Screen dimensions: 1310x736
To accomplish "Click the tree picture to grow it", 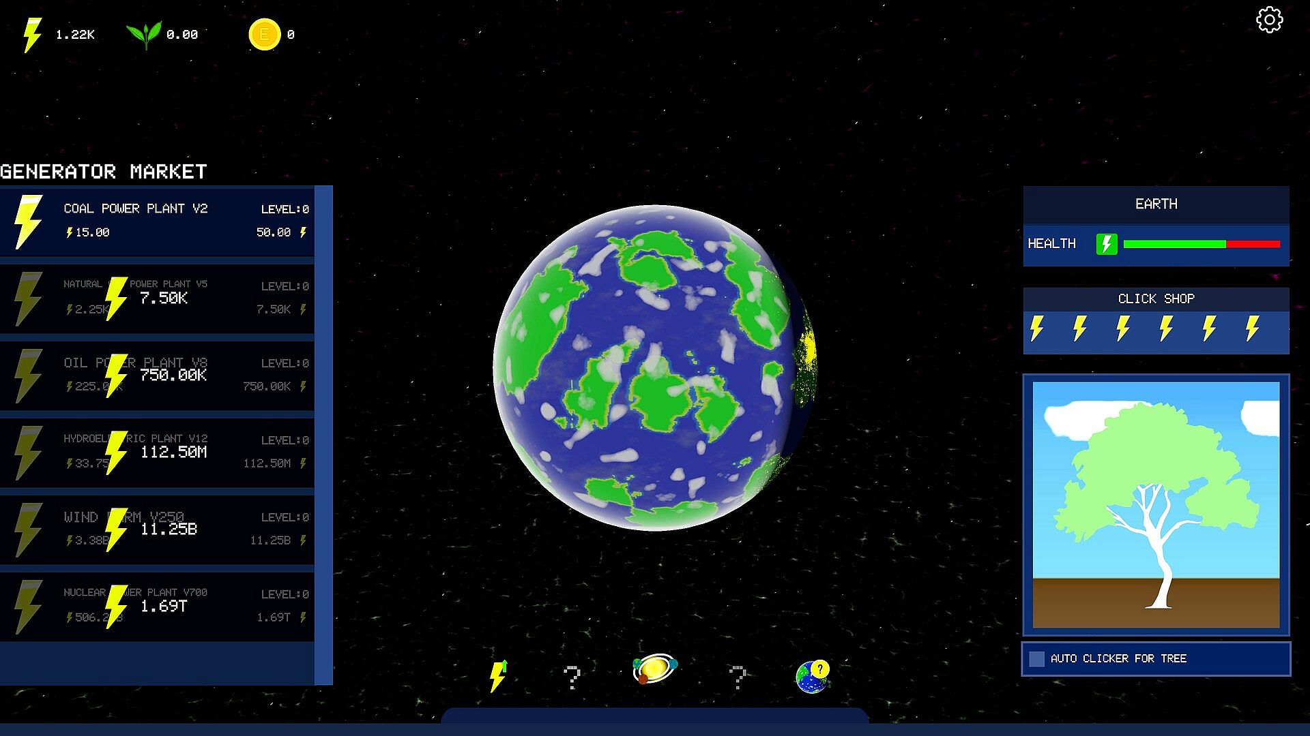I will [1156, 504].
